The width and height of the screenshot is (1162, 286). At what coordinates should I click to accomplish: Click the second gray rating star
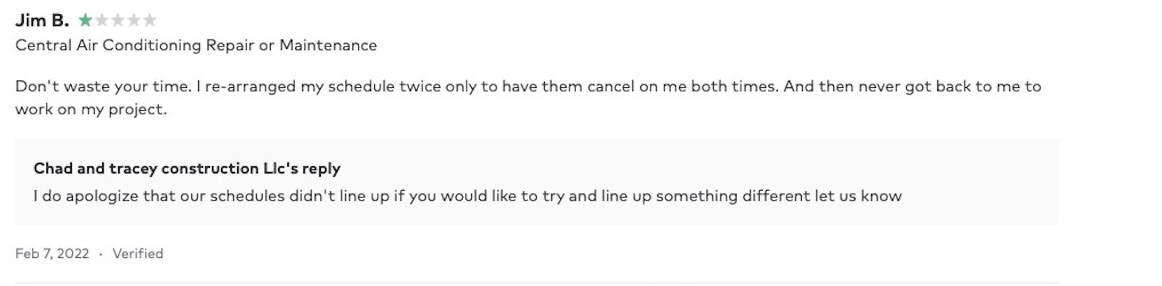(x=102, y=21)
